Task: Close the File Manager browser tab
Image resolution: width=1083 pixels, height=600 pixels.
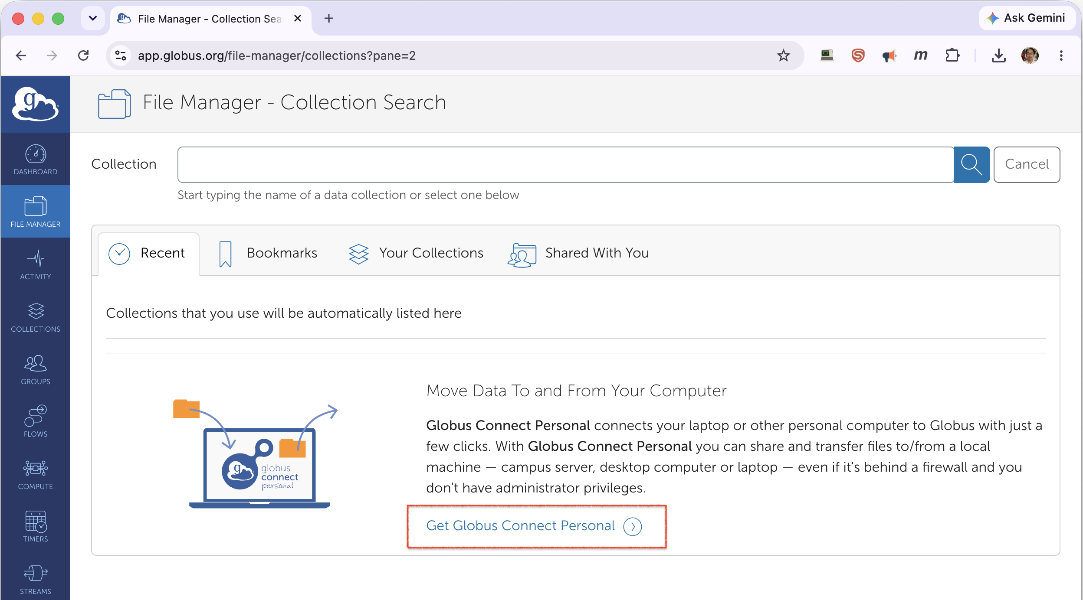Action: [298, 18]
